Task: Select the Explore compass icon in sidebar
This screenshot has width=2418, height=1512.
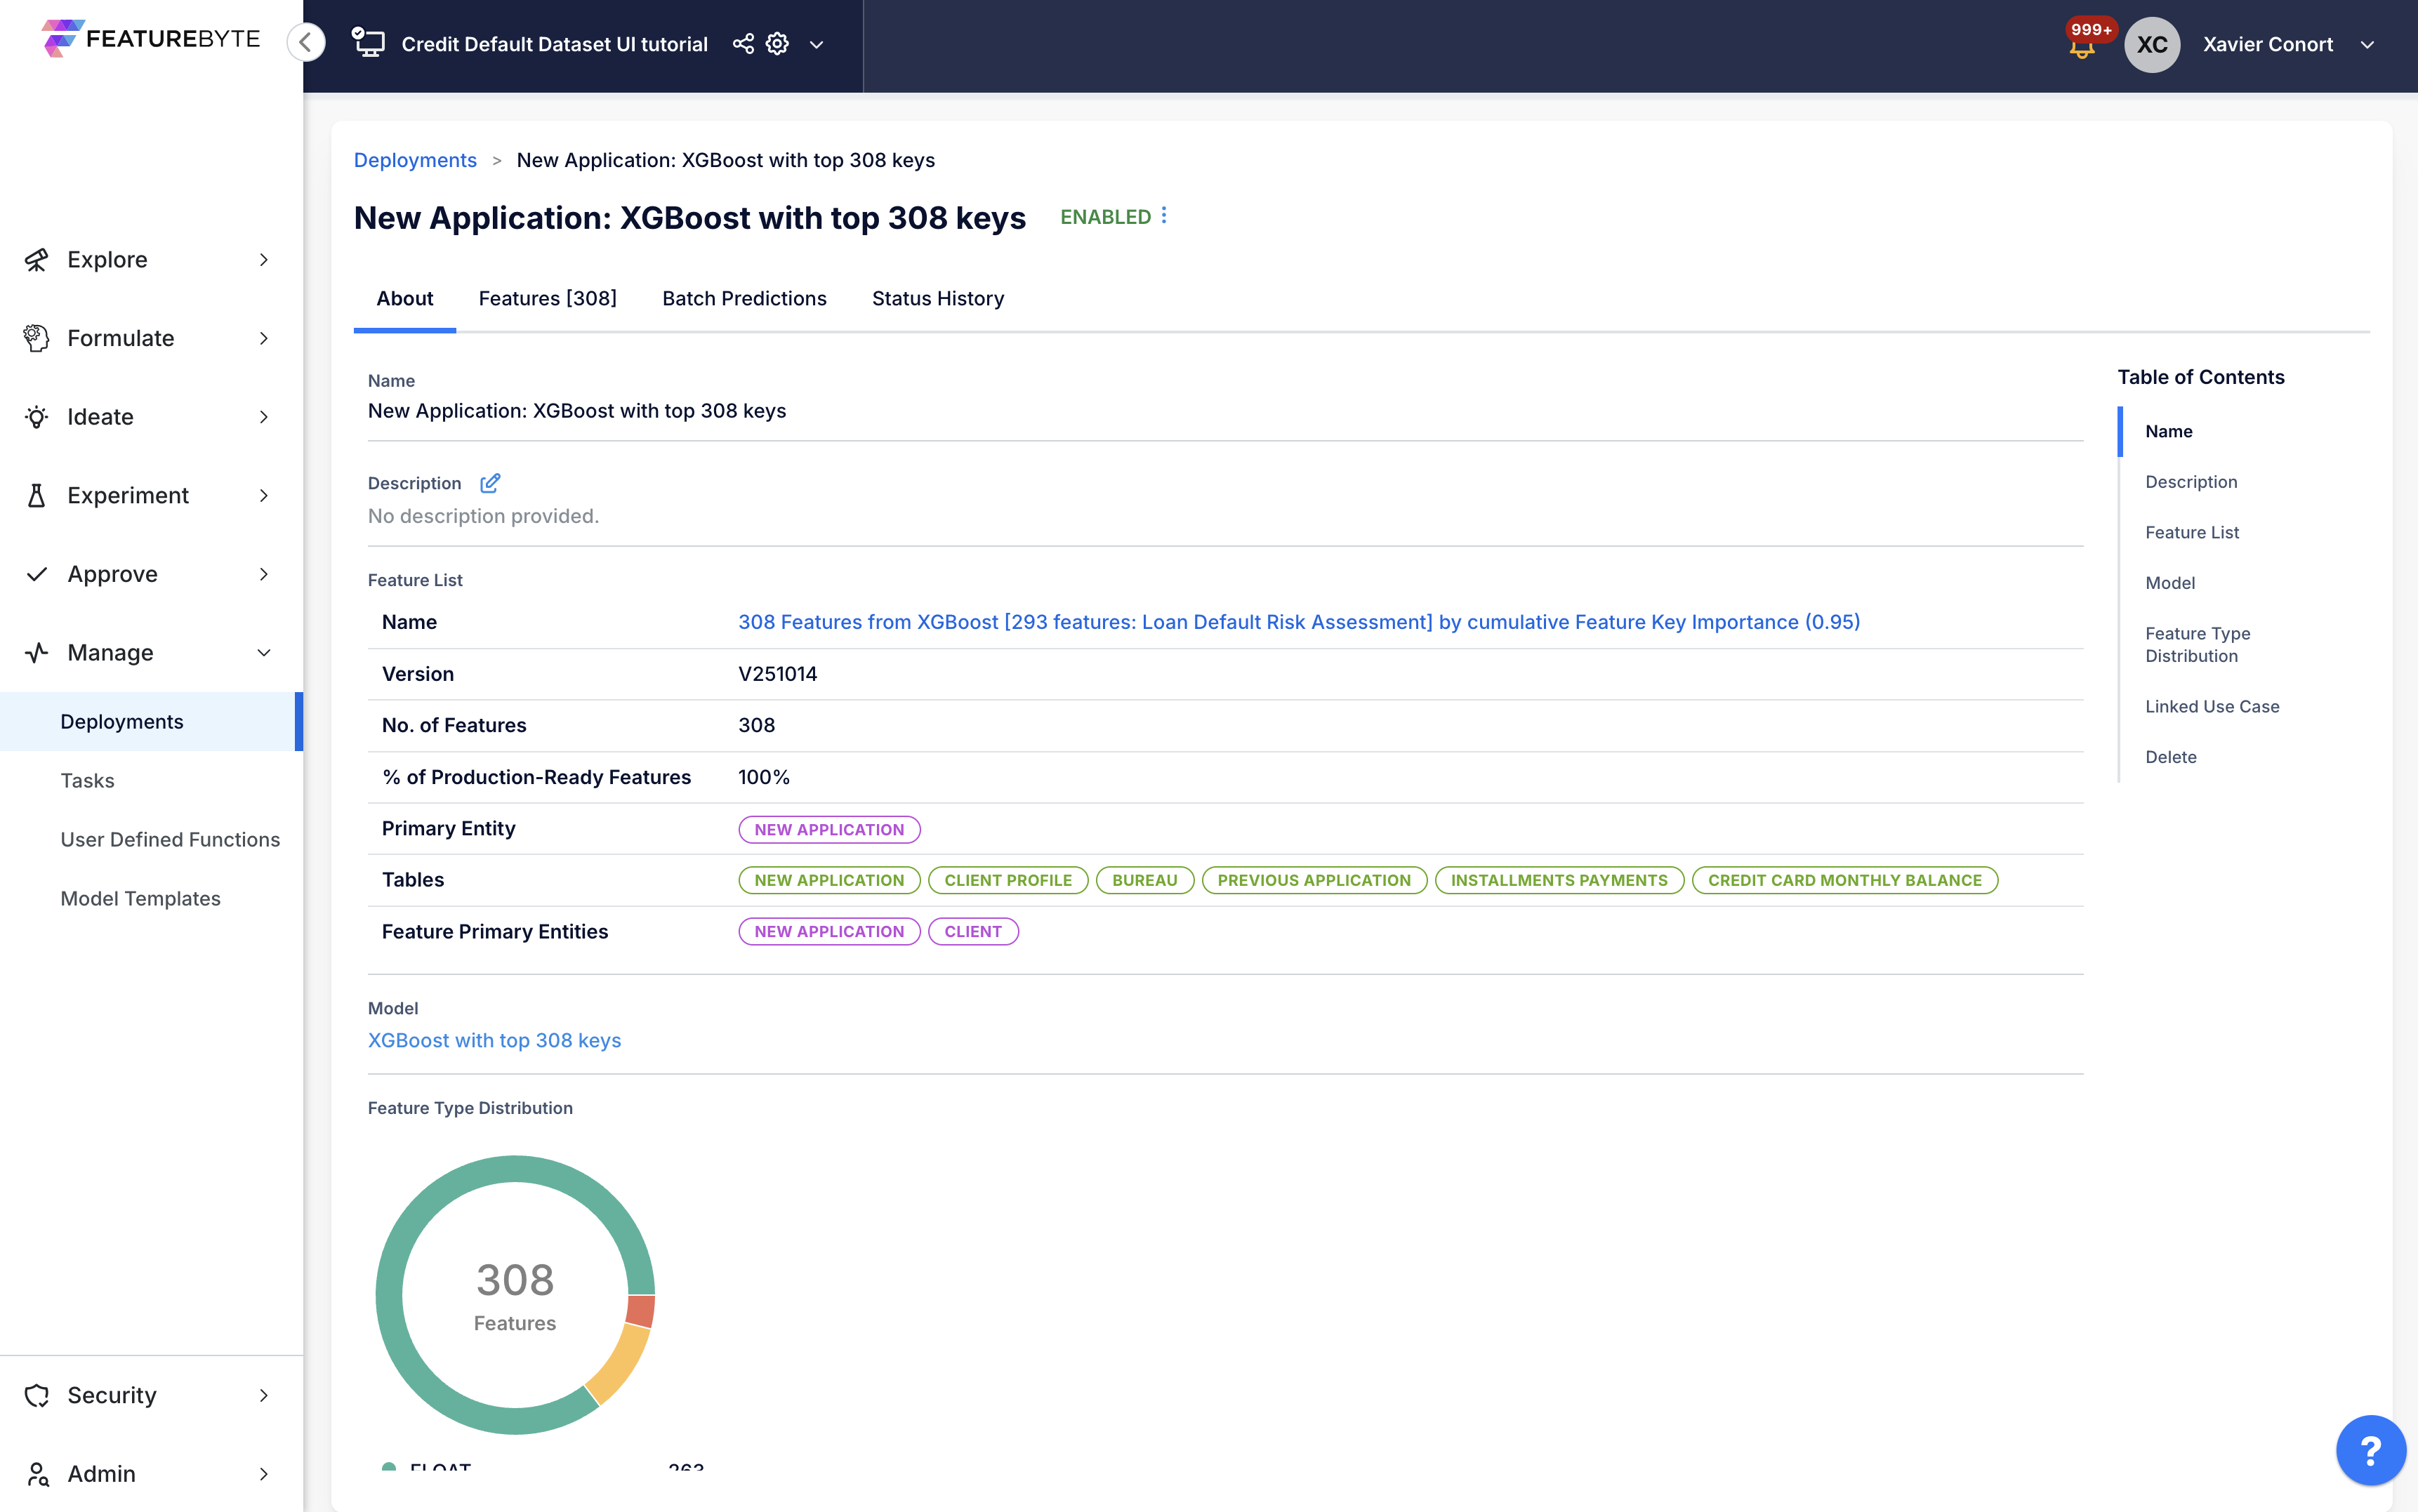Action: coord(37,259)
